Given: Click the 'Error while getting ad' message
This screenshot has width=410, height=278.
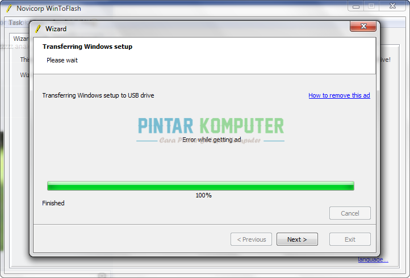Looking at the screenshot, I should pos(212,140).
